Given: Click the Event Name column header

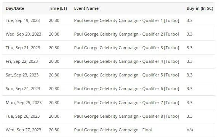Looking at the screenshot, I should tap(86, 8).
